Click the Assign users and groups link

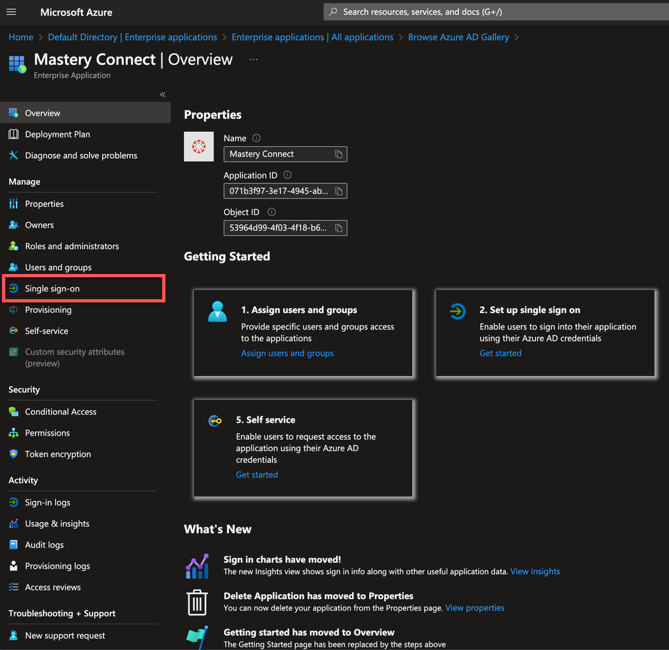coord(287,353)
